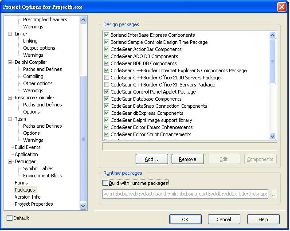The height and width of the screenshot is (231, 290).
Task: Open Project Properties page
Action: coord(34,204)
